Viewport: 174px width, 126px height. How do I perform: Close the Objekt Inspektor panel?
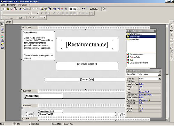pyautogui.click(x=160, y=71)
